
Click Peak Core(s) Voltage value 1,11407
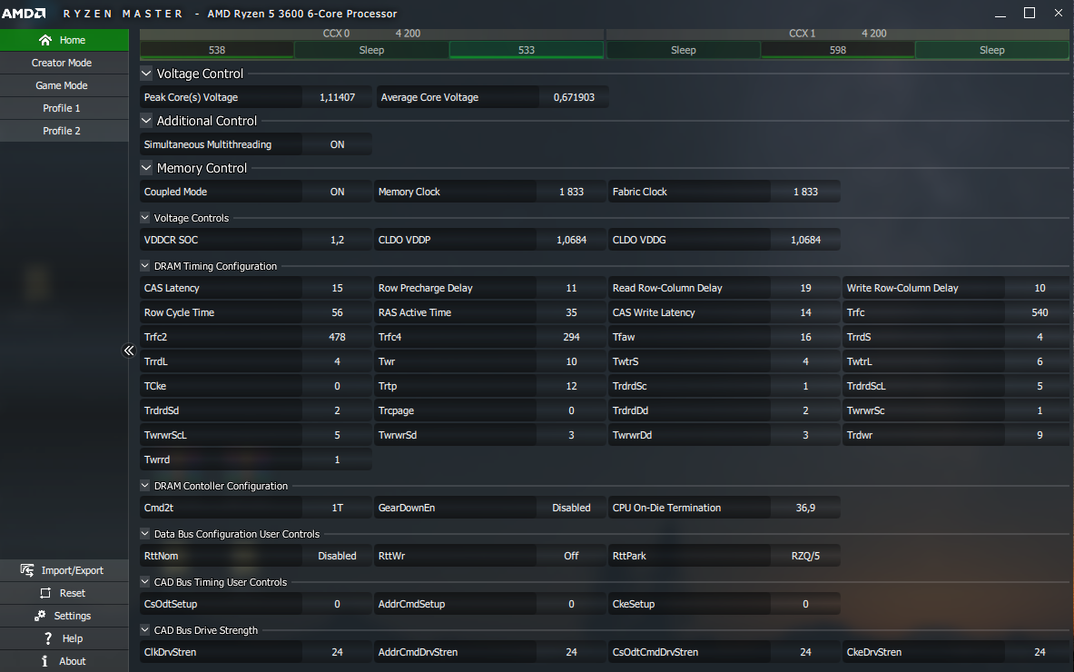(x=337, y=97)
